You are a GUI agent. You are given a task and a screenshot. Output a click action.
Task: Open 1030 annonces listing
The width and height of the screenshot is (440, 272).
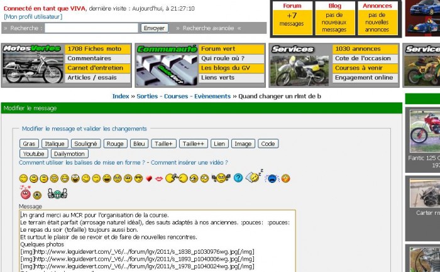tap(365, 49)
